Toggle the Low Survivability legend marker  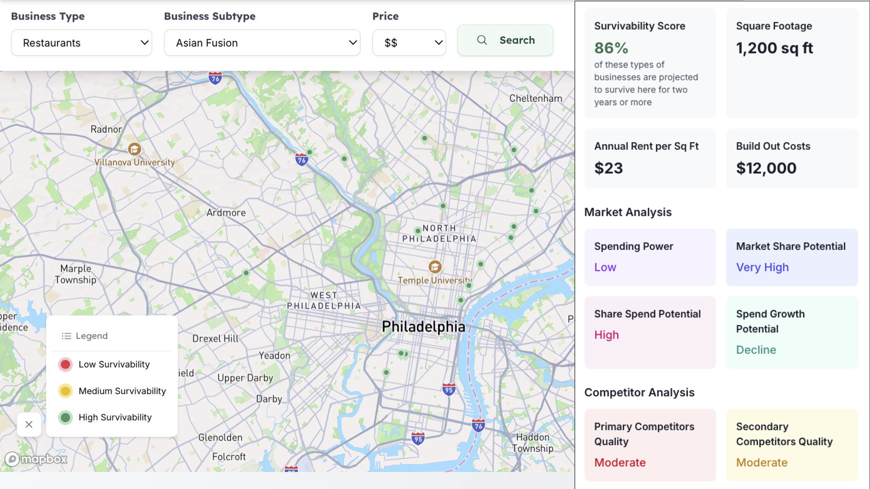pyautogui.click(x=65, y=364)
